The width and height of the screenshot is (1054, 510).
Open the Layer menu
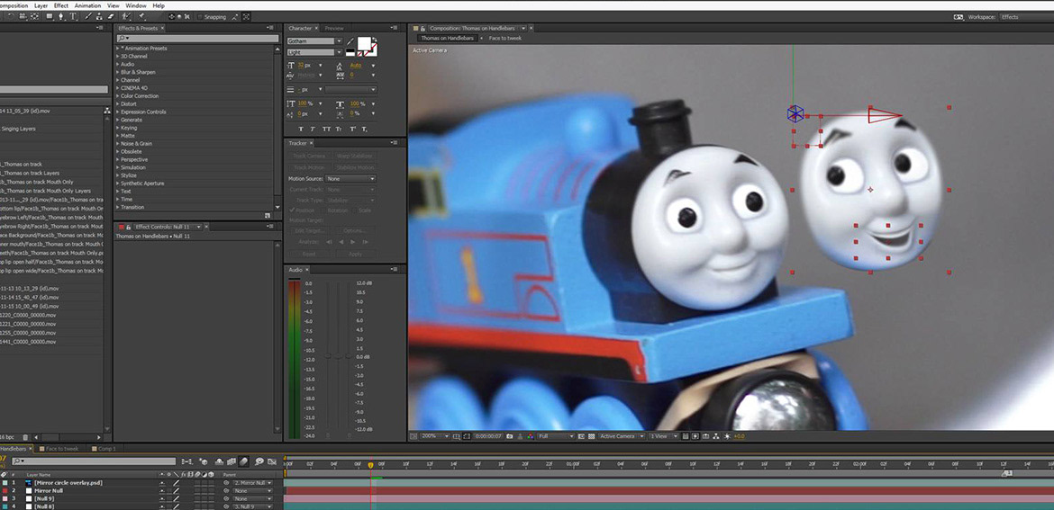(41, 5)
